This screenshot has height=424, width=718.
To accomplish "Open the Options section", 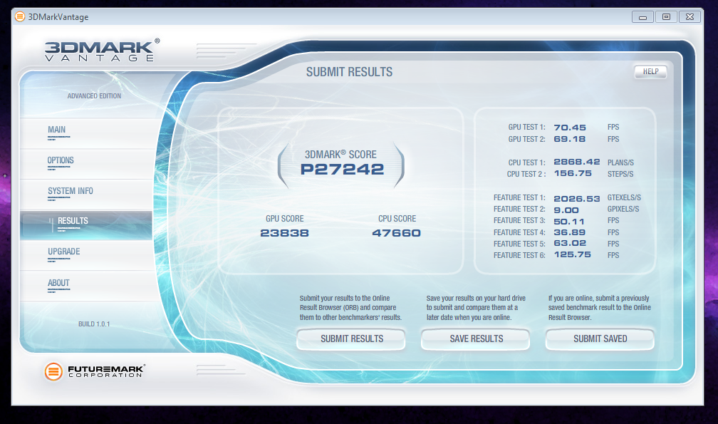I will (87, 163).
